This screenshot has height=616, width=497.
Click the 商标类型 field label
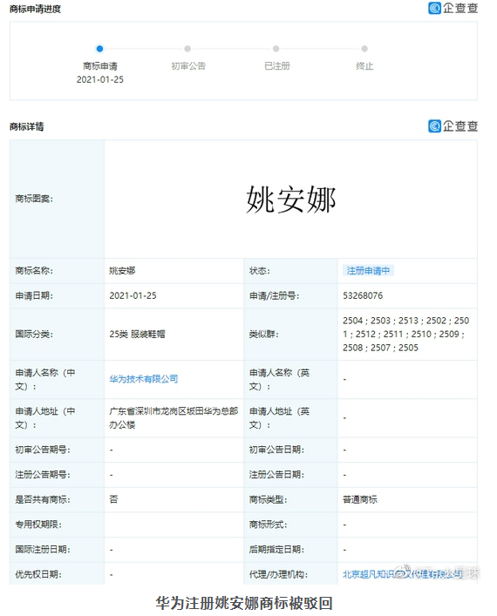269,500
